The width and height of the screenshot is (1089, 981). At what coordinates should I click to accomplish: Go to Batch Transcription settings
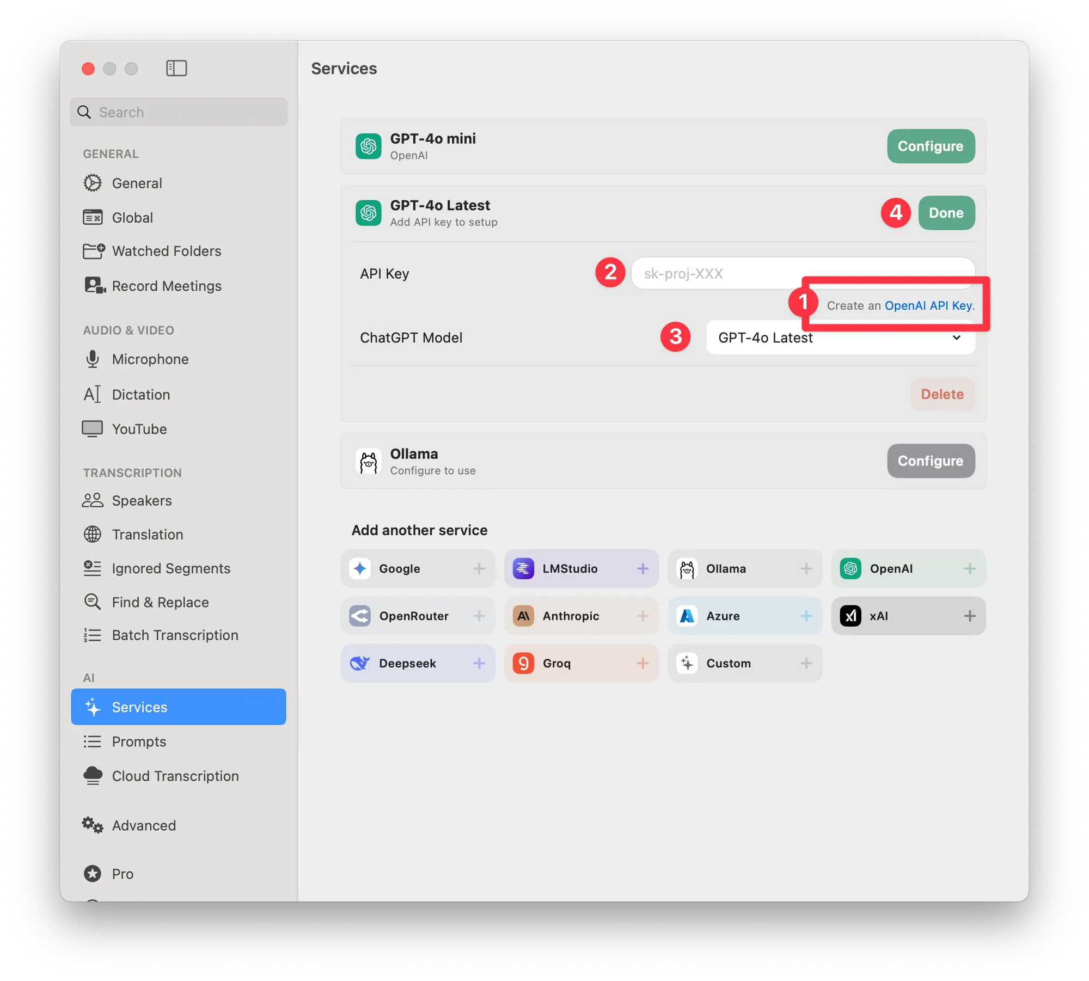tap(175, 635)
